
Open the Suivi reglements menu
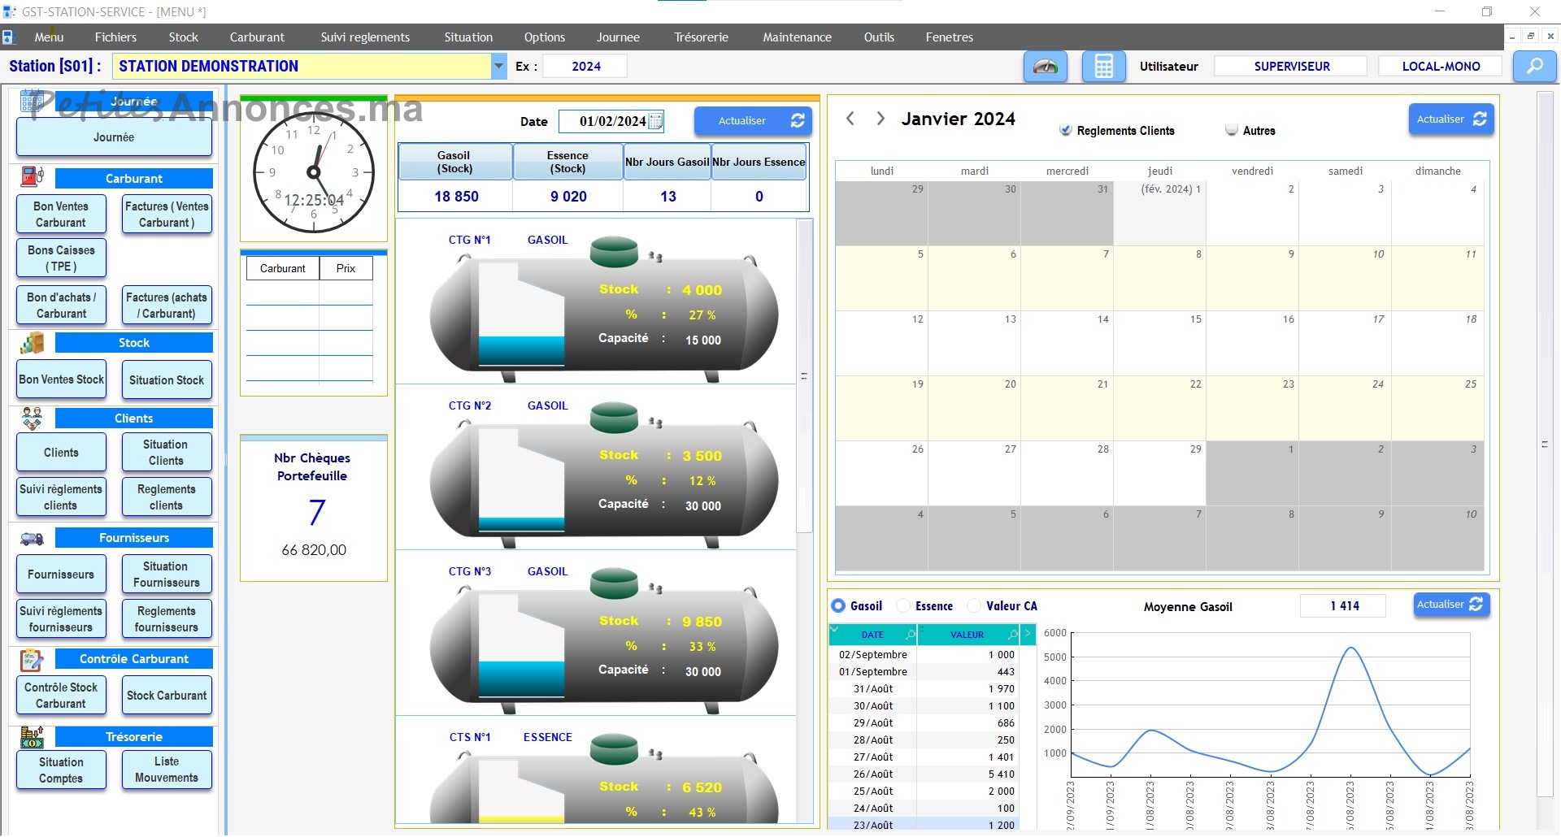point(365,37)
